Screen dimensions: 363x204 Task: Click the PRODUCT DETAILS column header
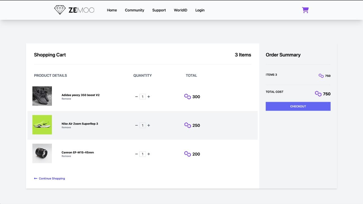click(x=50, y=76)
